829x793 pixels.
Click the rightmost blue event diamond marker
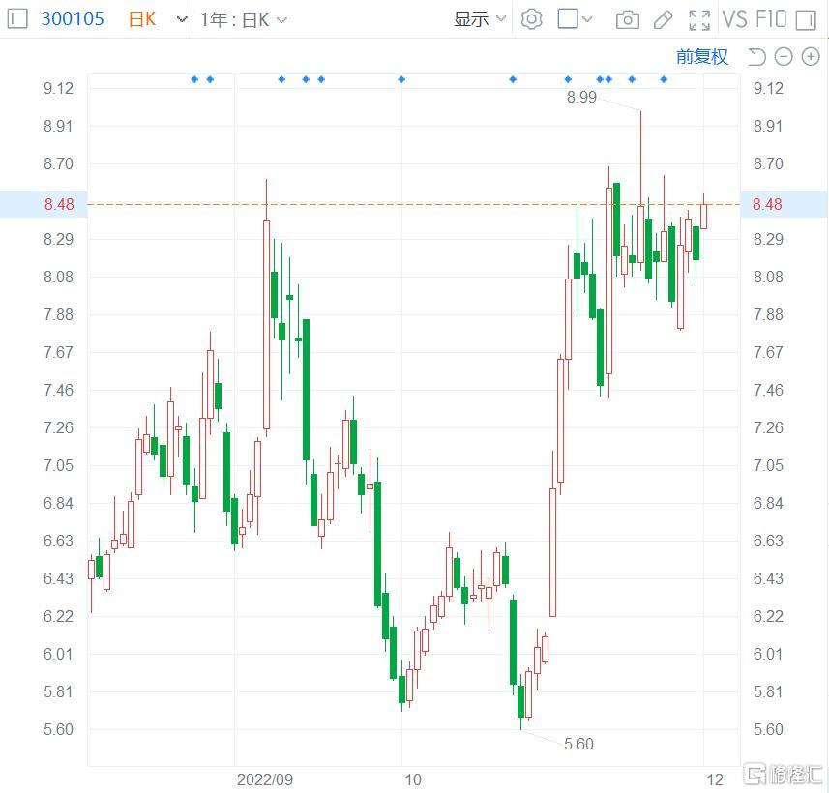click(x=664, y=79)
